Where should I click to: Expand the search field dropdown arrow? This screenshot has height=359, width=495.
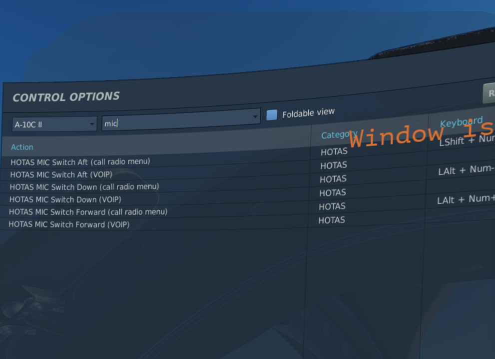(x=255, y=116)
